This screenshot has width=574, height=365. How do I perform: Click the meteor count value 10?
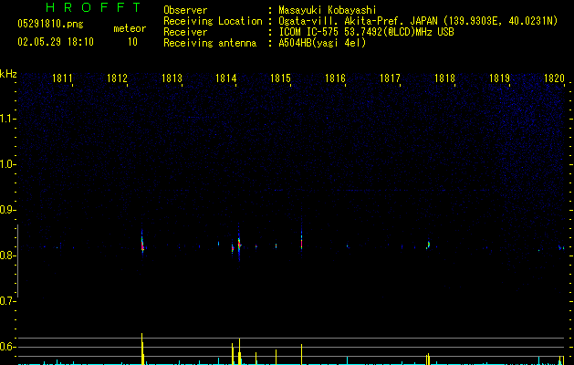coord(132,42)
